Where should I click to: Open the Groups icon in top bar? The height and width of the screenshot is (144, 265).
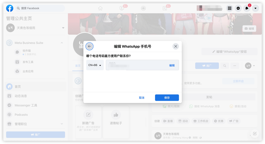(x=143, y=8)
